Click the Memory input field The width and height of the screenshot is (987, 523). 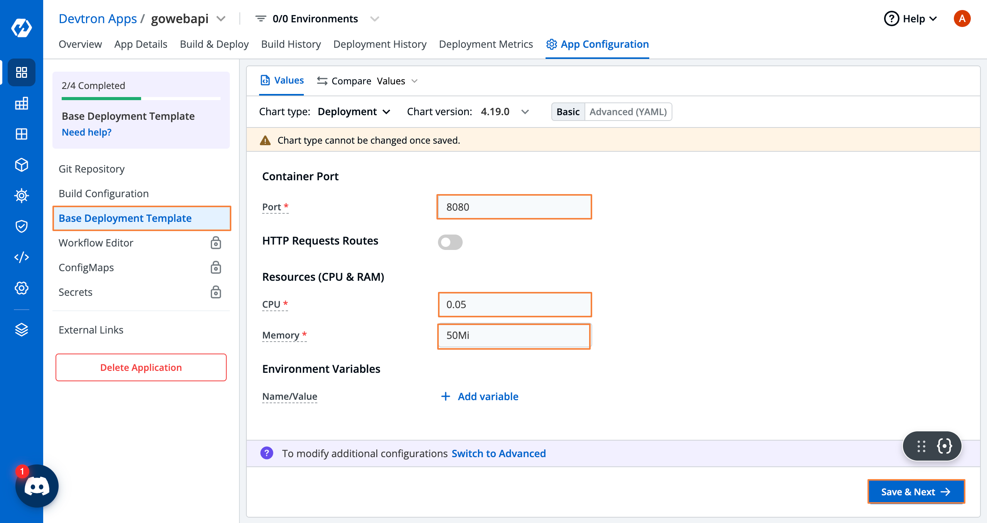(514, 335)
